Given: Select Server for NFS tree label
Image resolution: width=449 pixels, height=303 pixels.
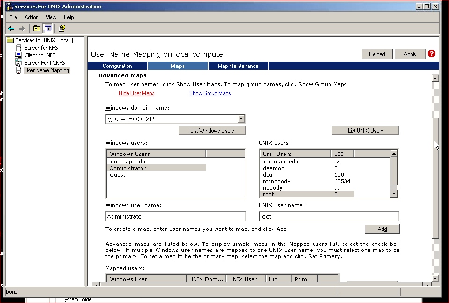Looking at the screenshot, I should 41,48.
